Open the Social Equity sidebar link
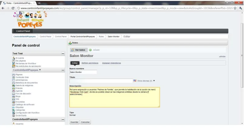 coord(21,116)
